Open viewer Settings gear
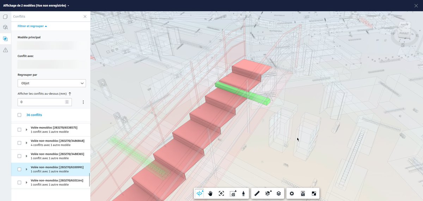This screenshot has width=423, height=201. [x=292, y=193]
